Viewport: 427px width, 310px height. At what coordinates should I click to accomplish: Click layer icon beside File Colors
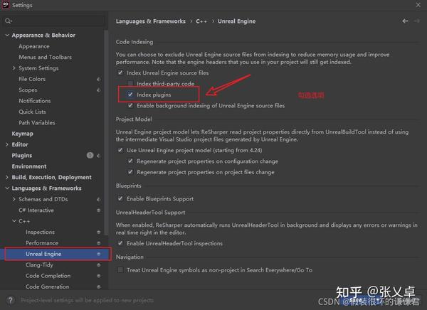[x=99, y=79]
